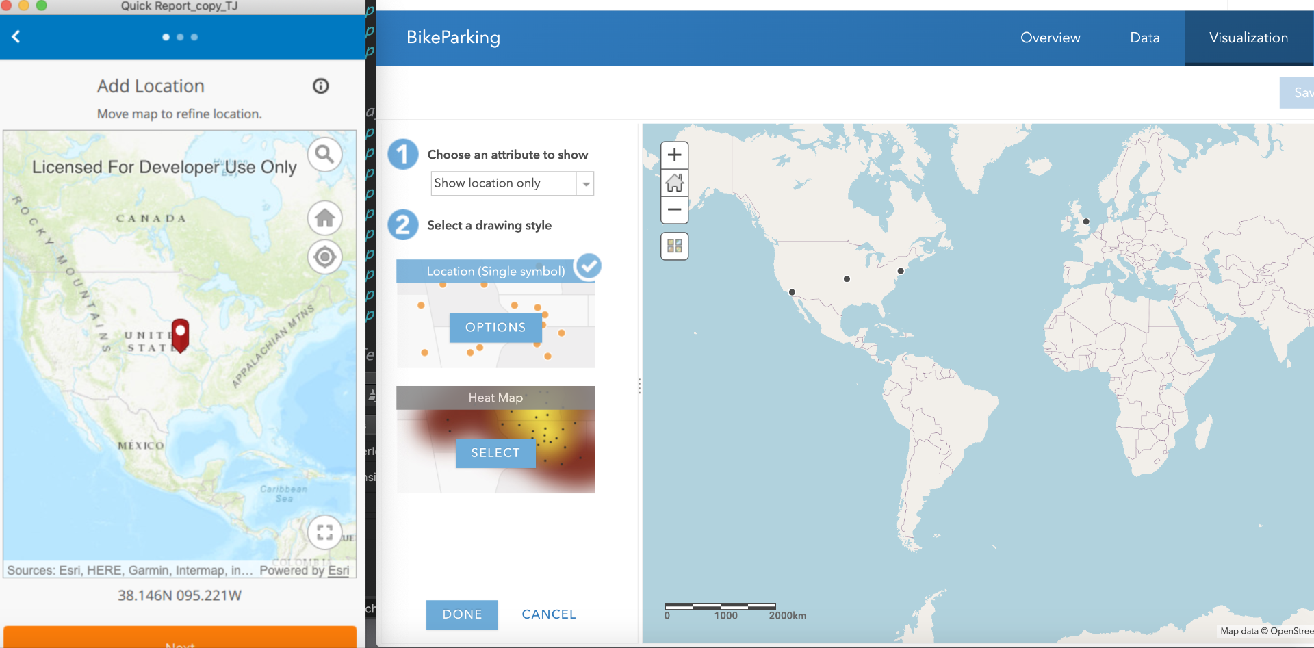Click the coordinates text 38.146N 095.221W

coord(179,595)
